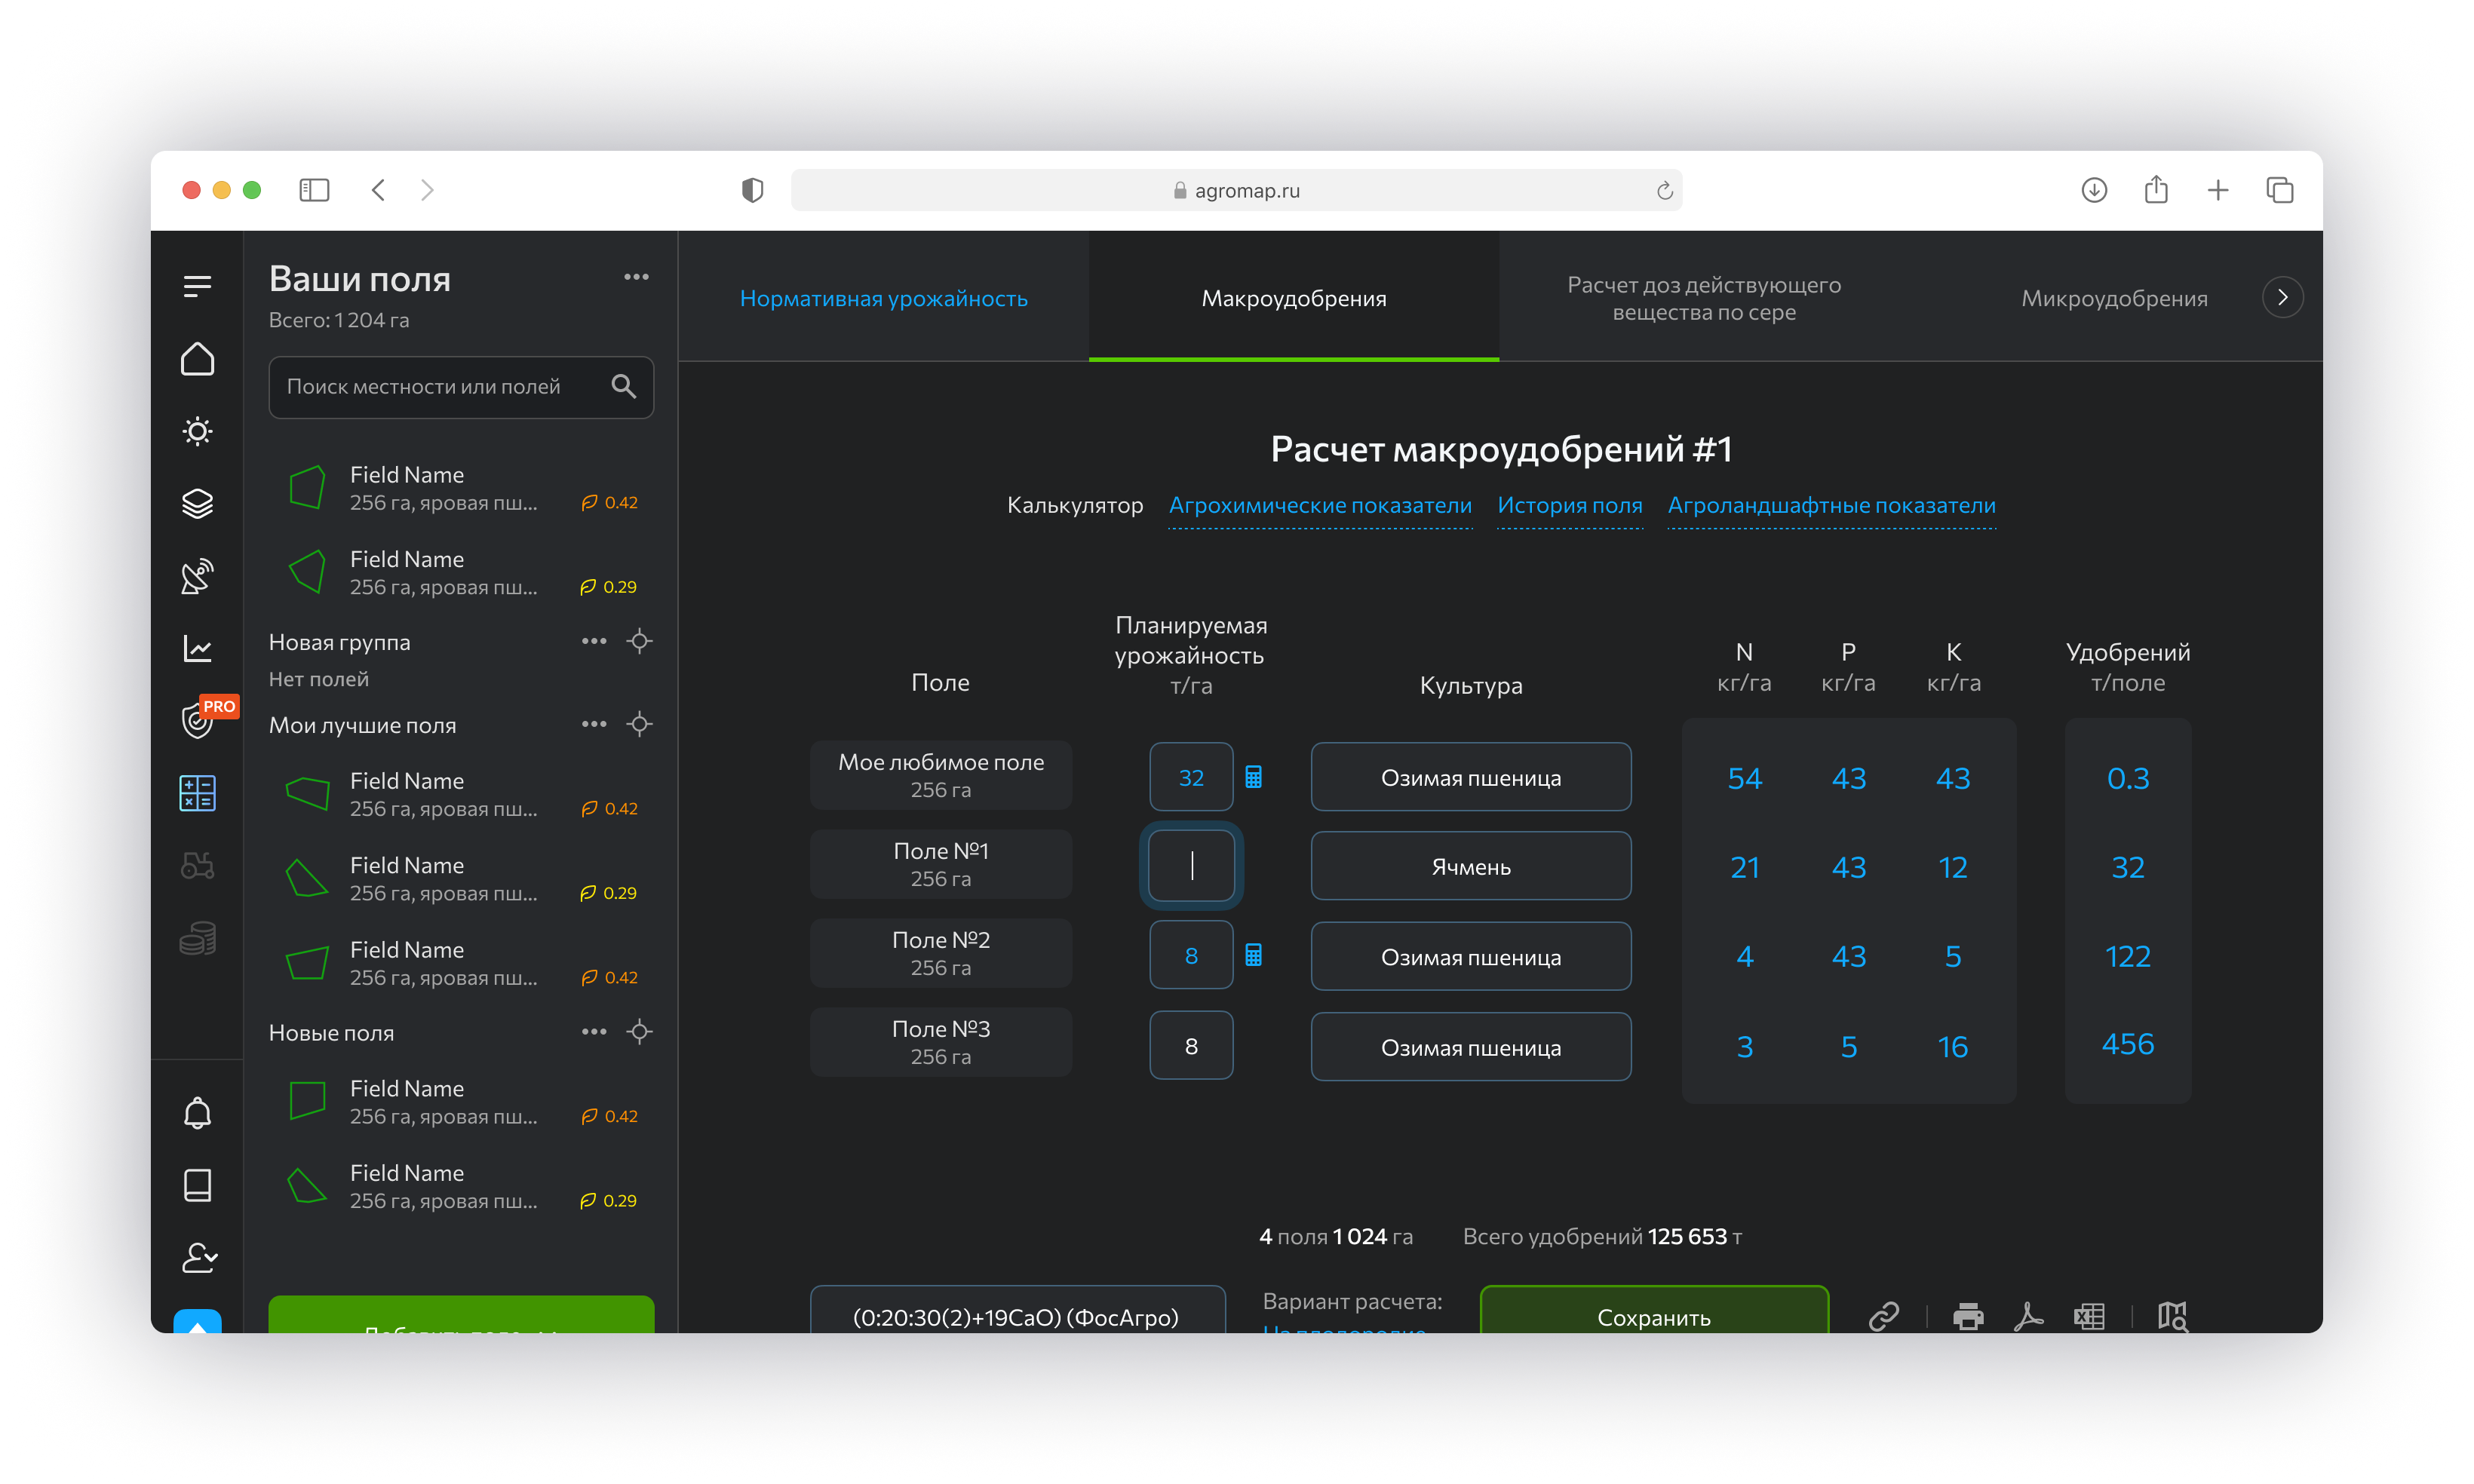
Task: Locate the Новая группа group on map
Action: (x=640, y=641)
